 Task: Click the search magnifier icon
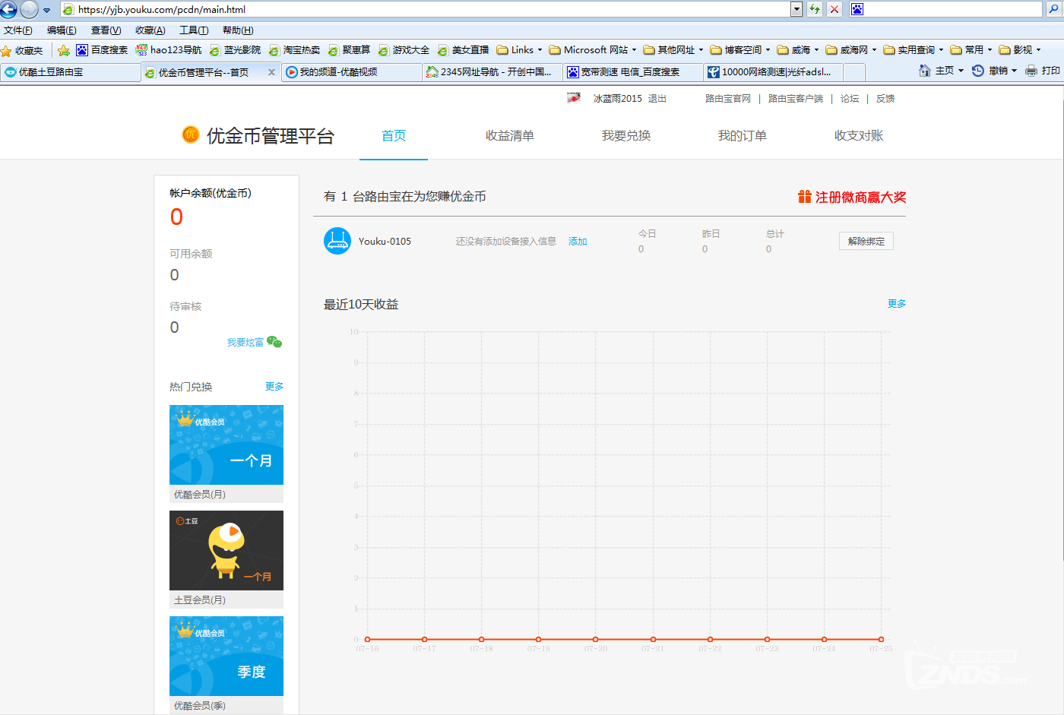point(1054,9)
